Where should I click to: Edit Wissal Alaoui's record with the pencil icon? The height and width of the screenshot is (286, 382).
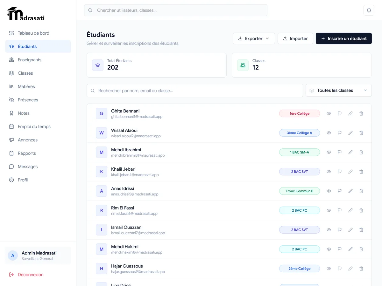coord(350,133)
